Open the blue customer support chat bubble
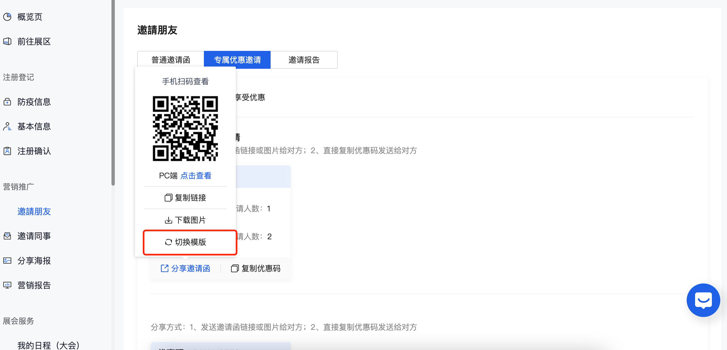 703,301
